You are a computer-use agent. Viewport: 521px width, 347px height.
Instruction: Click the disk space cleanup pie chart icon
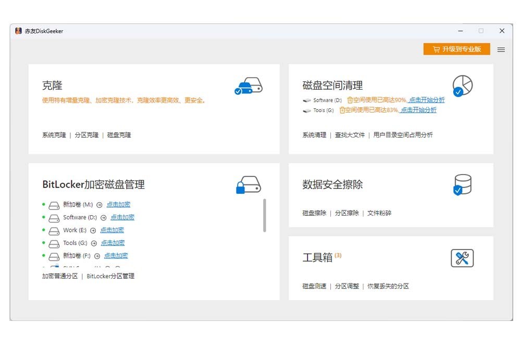click(x=462, y=85)
